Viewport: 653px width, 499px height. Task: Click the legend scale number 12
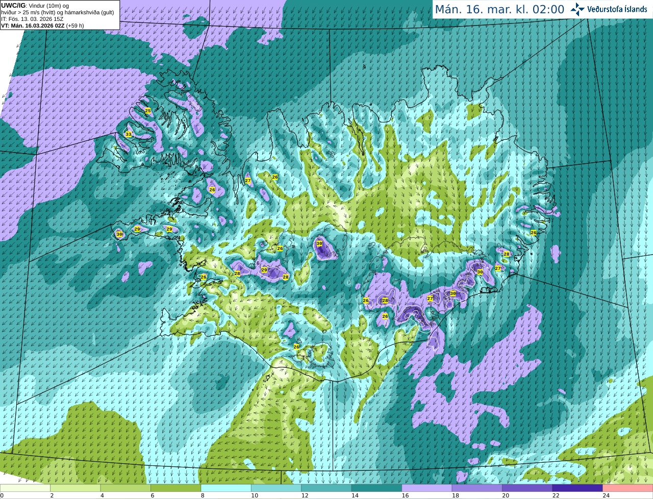[305, 495]
